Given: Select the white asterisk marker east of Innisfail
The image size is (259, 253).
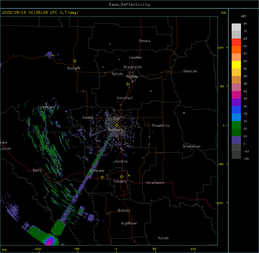Looking at the screenshot, I should [151, 91].
